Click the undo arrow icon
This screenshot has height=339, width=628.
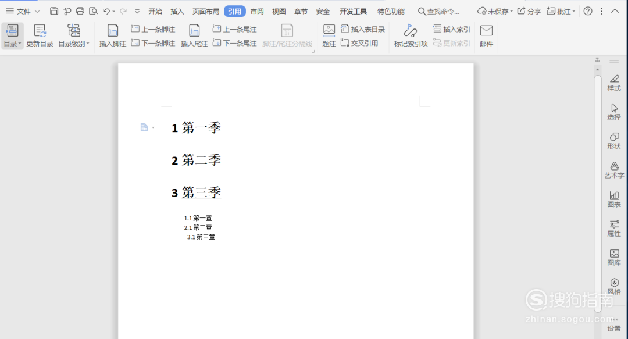tap(106, 11)
